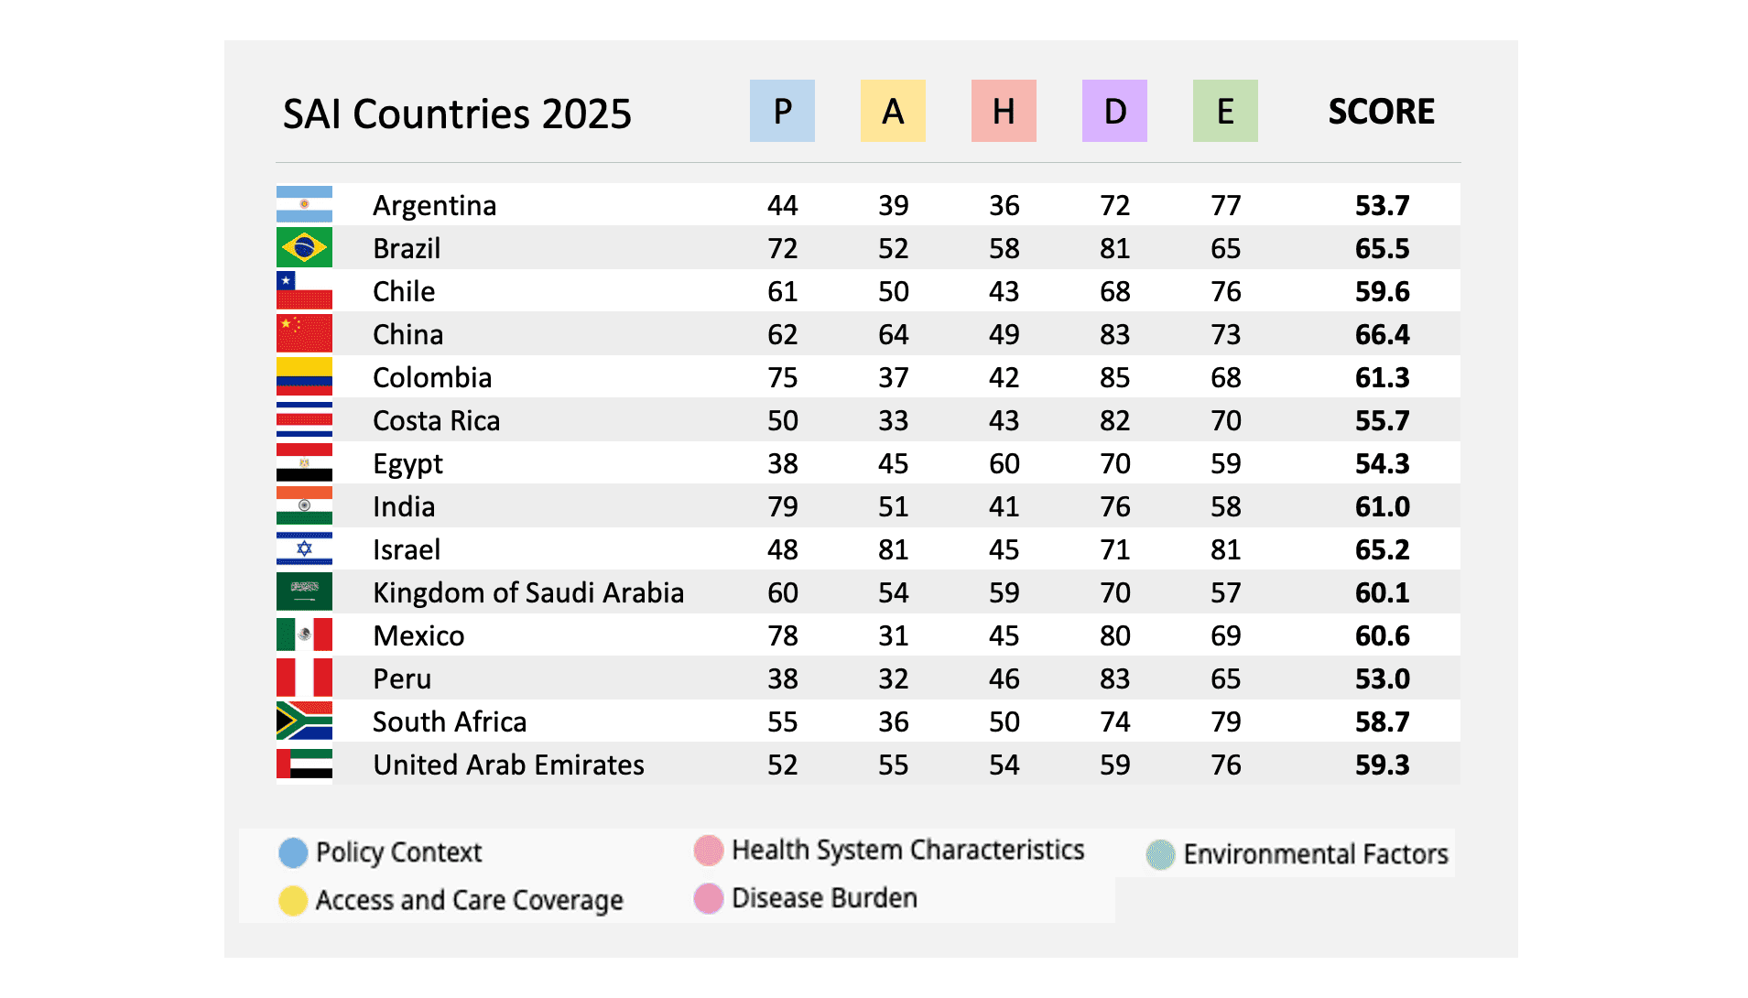
Task: Select the Costa Rica country name
Action: pos(436,421)
